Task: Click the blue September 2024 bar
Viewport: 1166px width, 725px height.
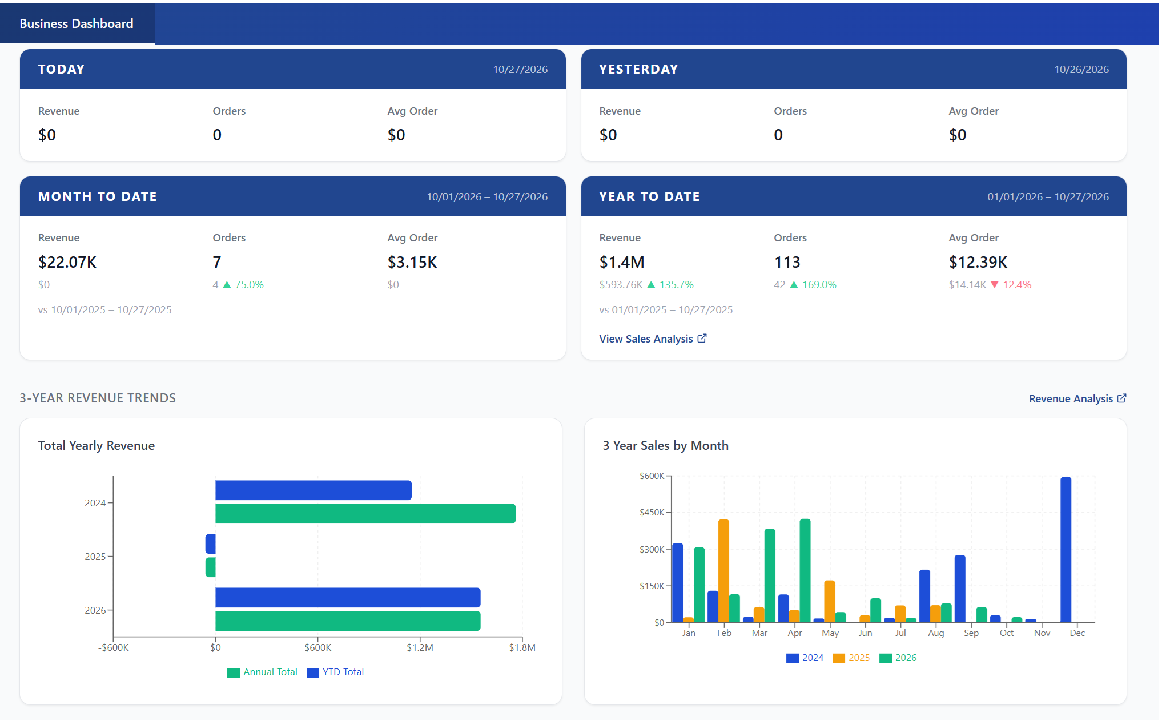Action: (960, 589)
